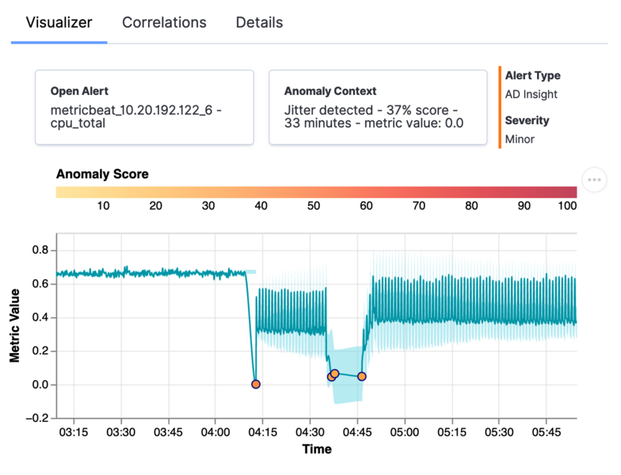Click the Open Alert card
621x475 pixels.
[144, 108]
